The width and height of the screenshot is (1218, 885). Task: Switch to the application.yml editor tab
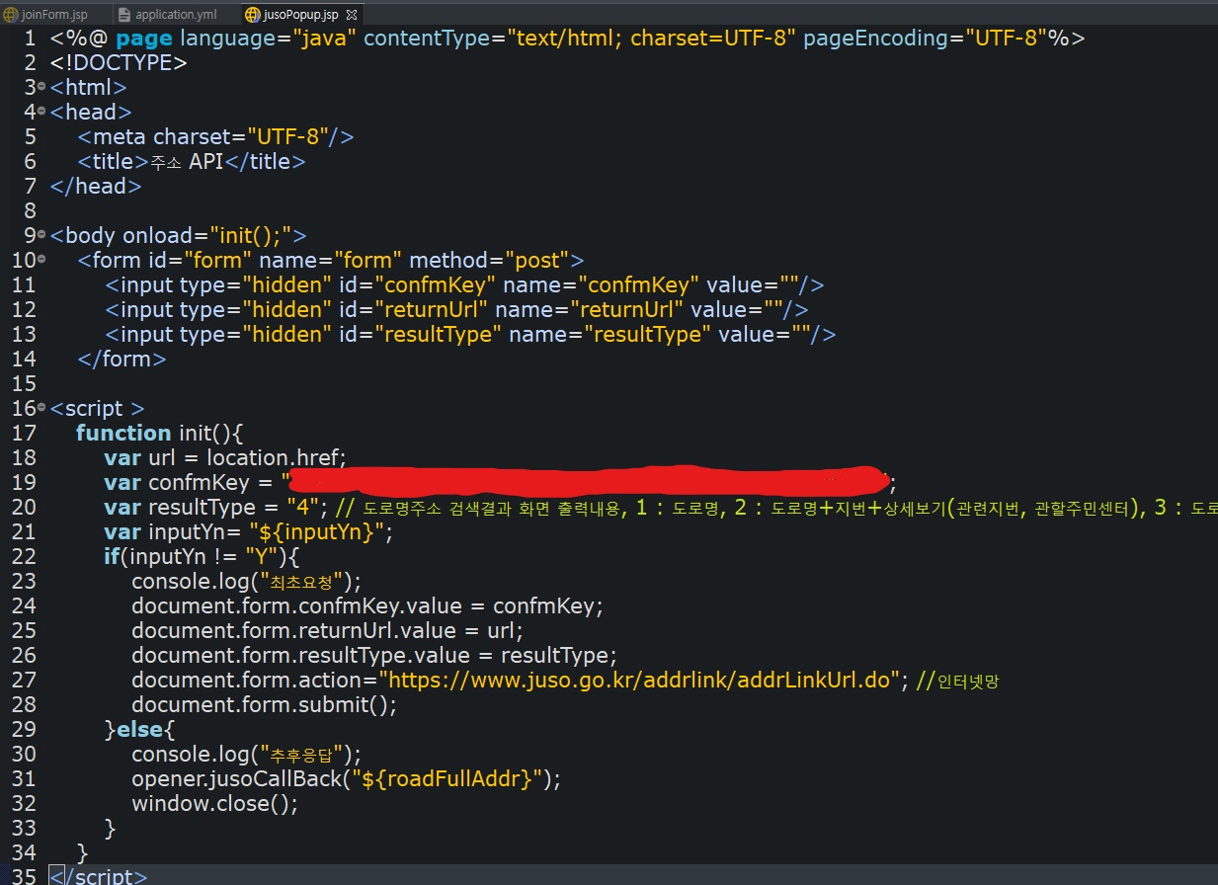point(175,13)
